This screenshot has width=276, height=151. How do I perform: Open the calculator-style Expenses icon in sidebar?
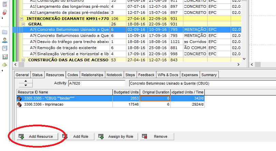point(5,4)
